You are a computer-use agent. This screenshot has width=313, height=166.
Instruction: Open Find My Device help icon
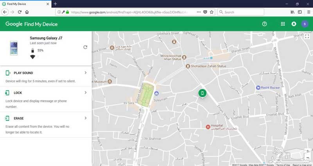point(264,24)
